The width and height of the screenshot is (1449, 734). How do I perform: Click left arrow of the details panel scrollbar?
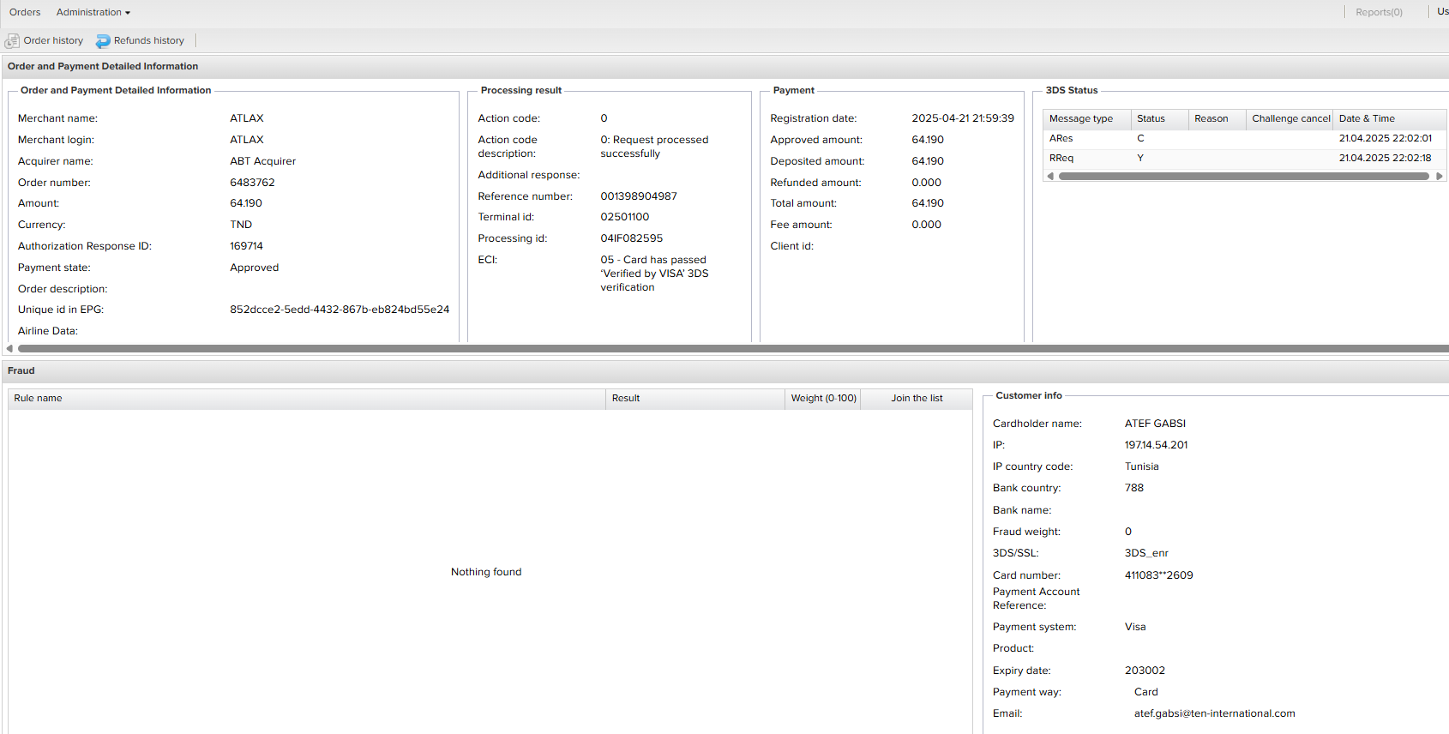[9, 348]
